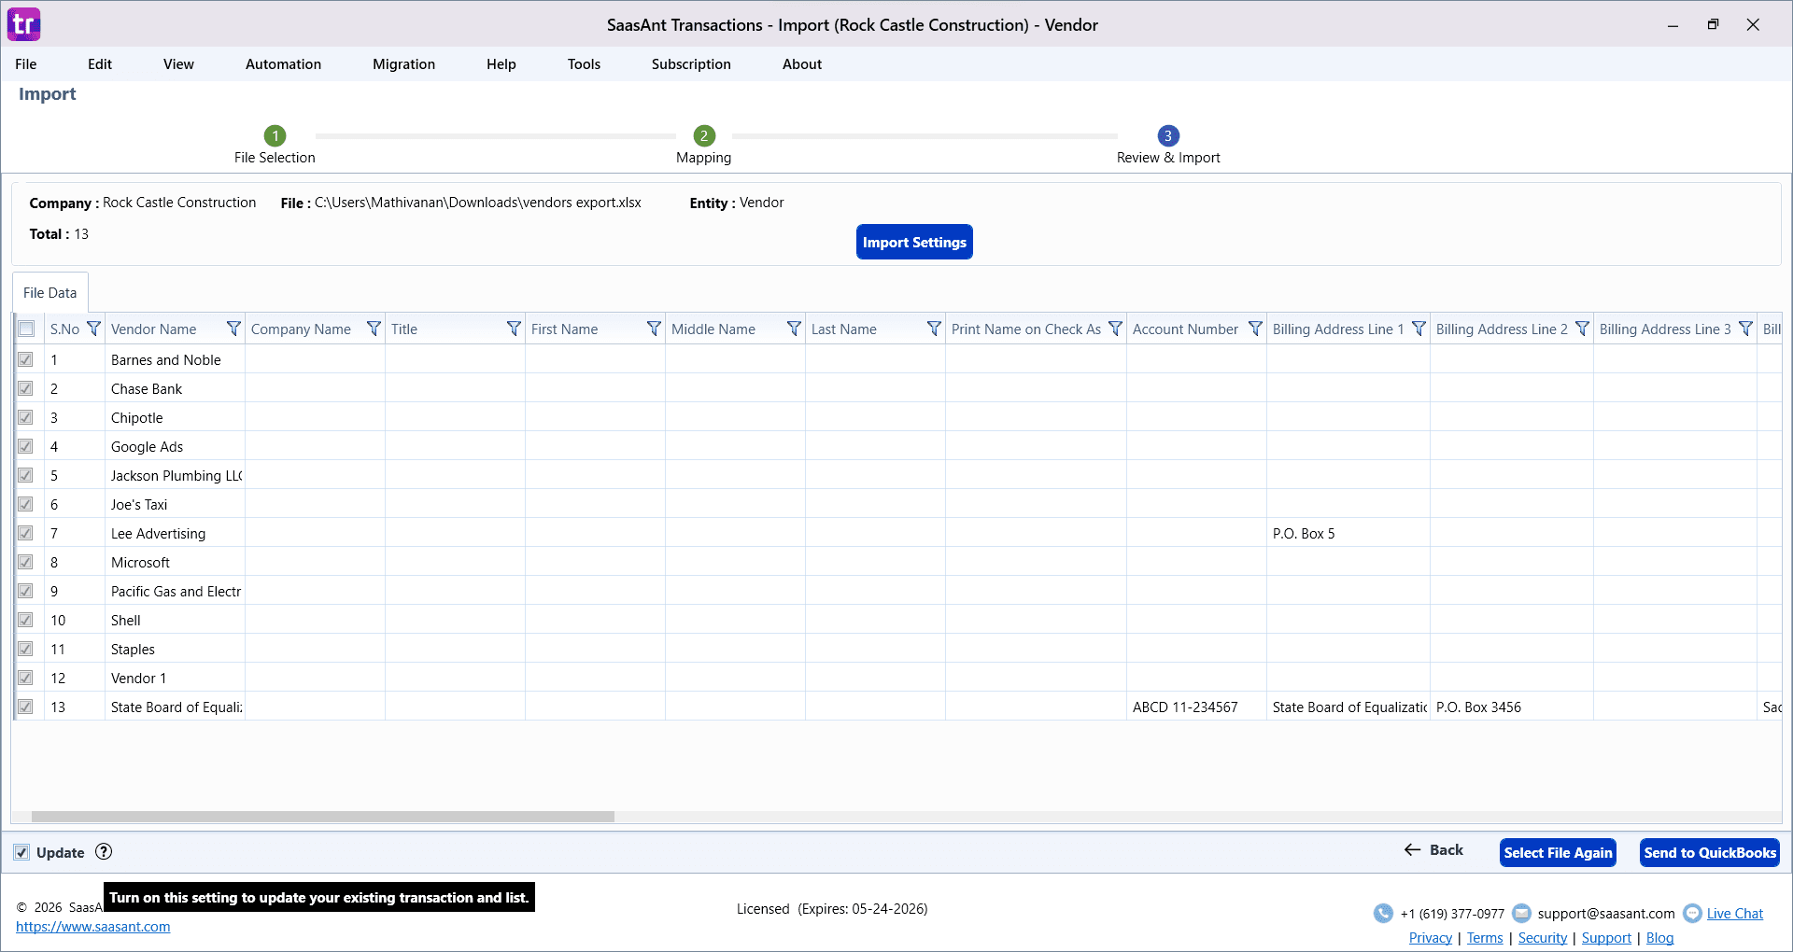Open the Tools menu
The height and width of the screenshot is (952, 1793).
click(584, 63)
